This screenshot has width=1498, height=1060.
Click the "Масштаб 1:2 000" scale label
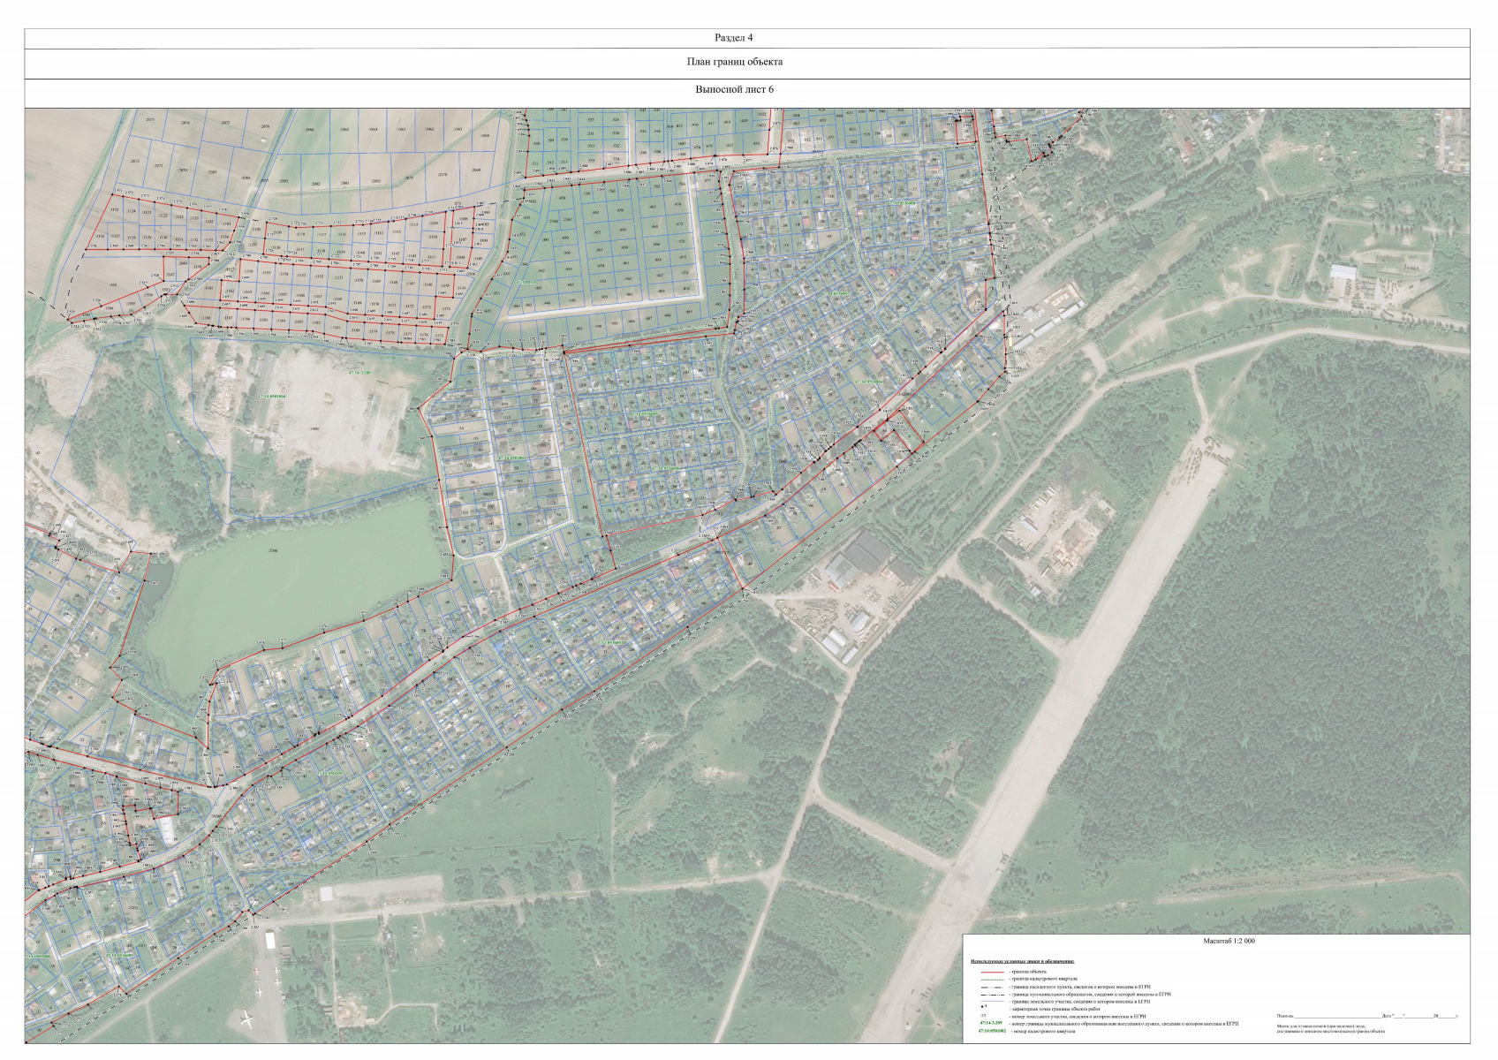coord(1229,941)
